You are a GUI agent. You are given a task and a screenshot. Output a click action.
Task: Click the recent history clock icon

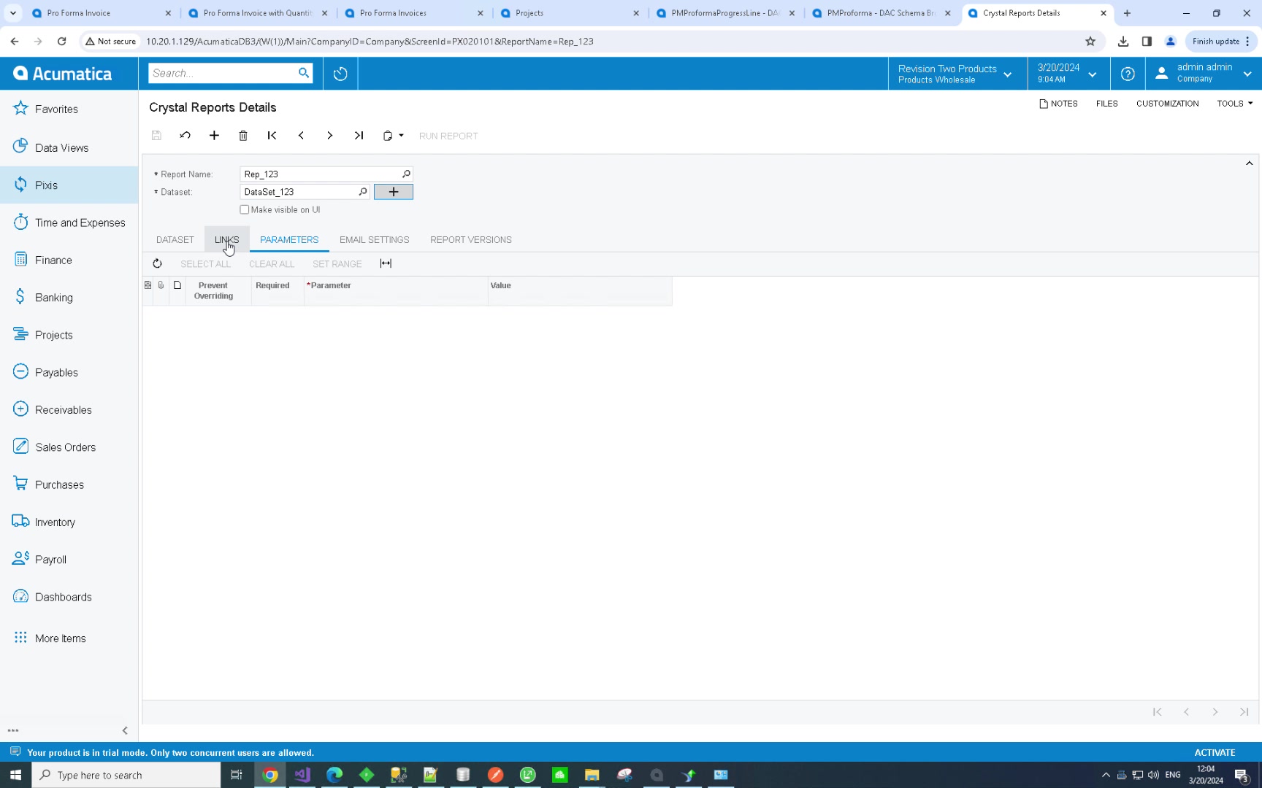tap(340, 74)
